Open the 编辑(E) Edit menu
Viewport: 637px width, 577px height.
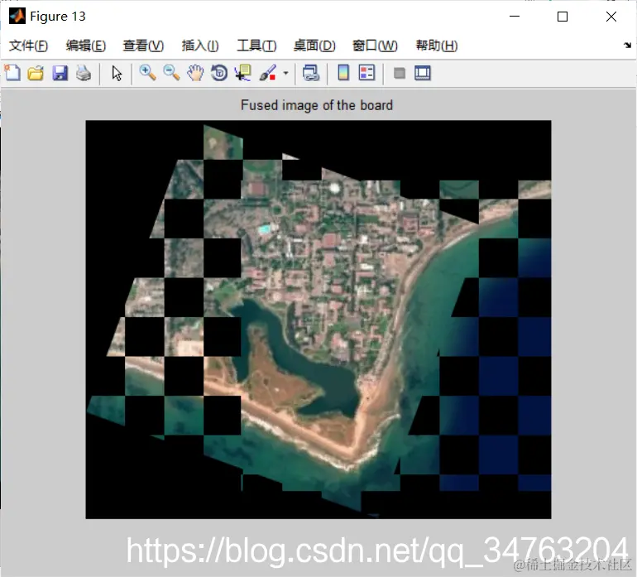click(86, 46)
